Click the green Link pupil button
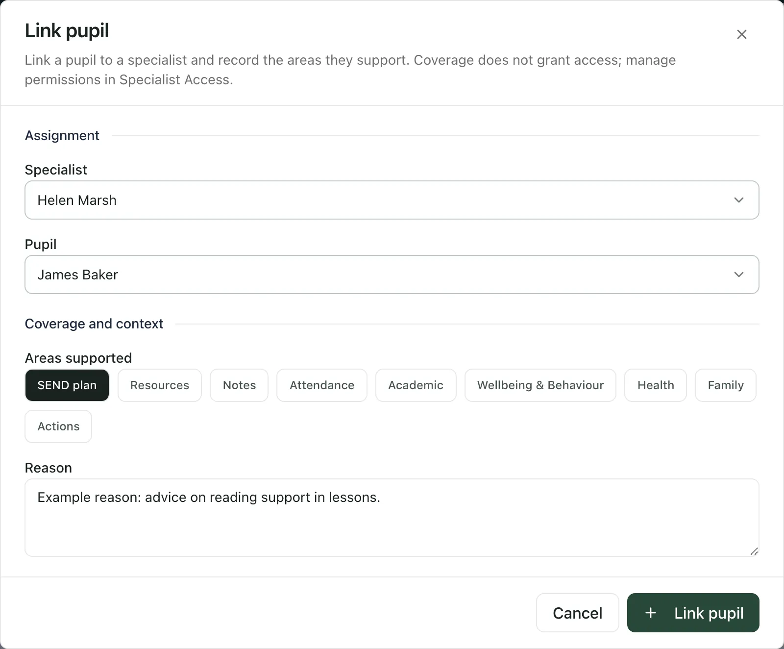Image resolution: width=784 pixels, height=649 pixels. click(x=693, y=613)
